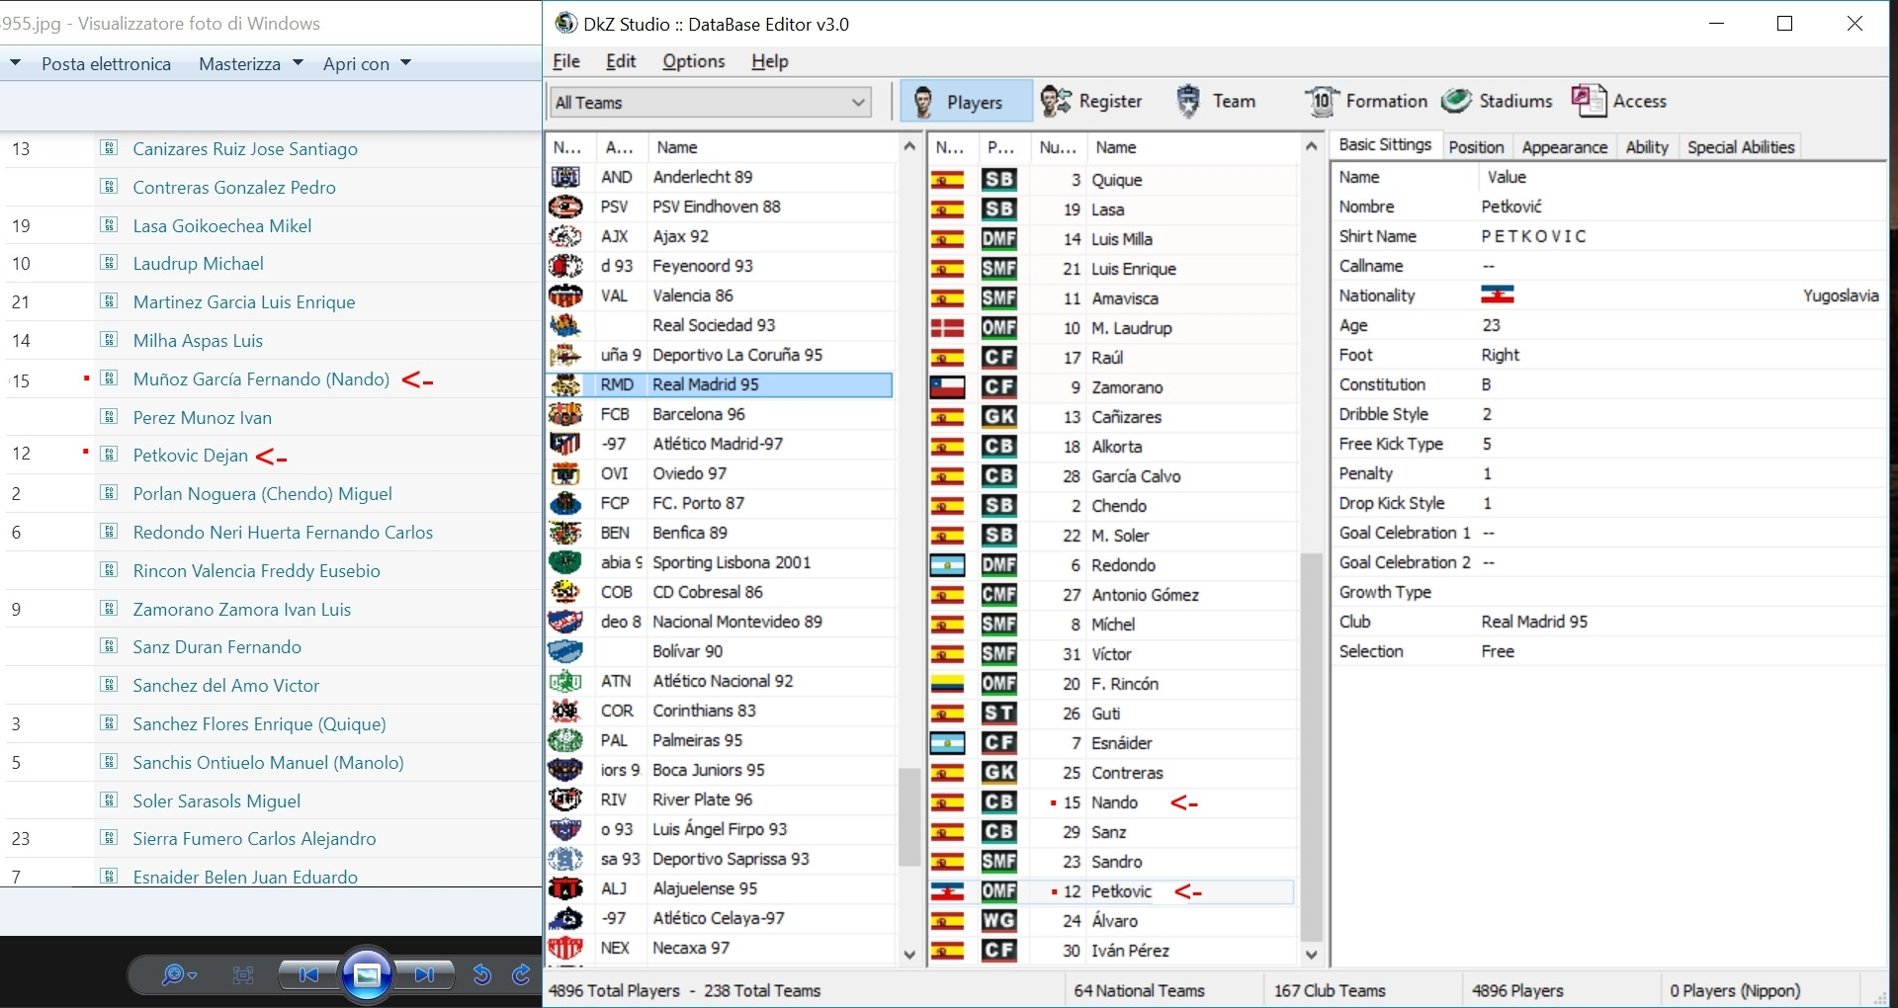
Task: Click the Ajax 92 crest icon
Action: click(565, 236)
